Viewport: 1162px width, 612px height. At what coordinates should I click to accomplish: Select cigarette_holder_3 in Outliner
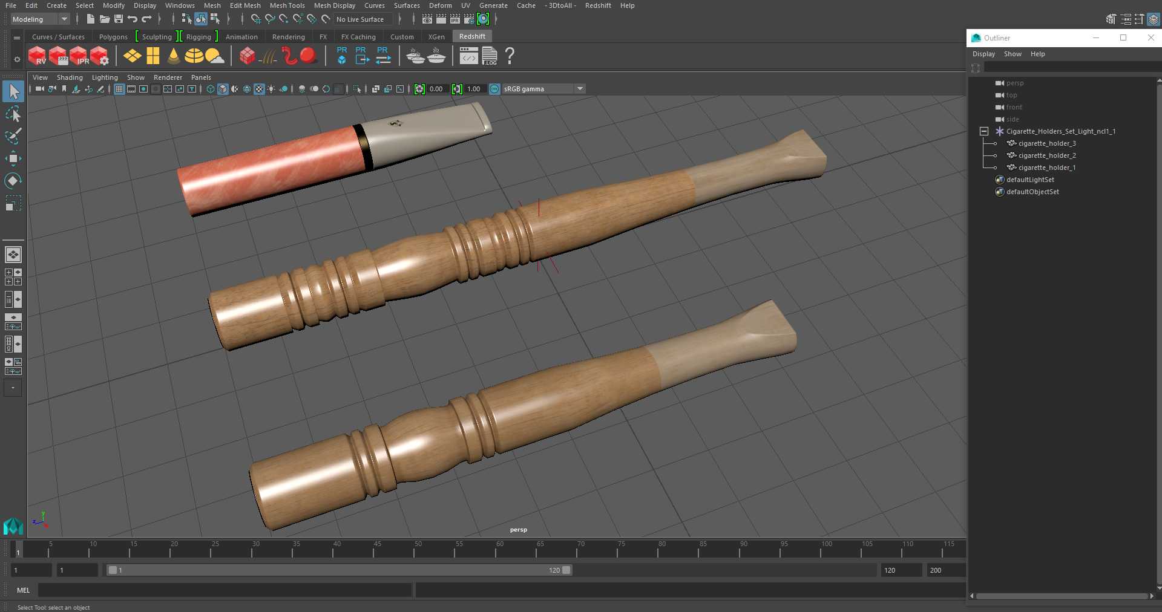(1046, 143)
